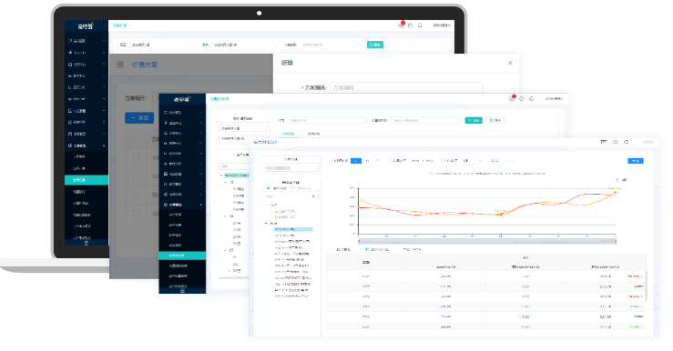Click the chart type icon above the line chart
The height and width of the screenshot is (351, 673).
click(624, 180)
